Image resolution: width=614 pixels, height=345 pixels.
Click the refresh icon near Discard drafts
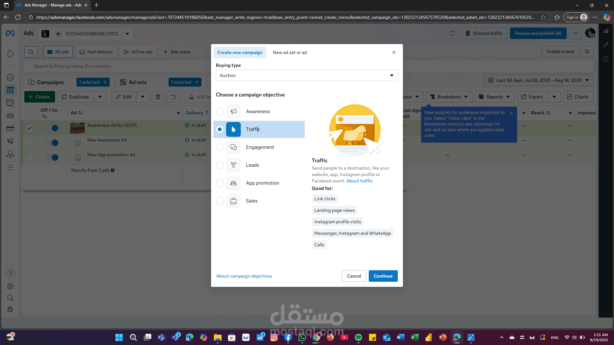(453, 33)
